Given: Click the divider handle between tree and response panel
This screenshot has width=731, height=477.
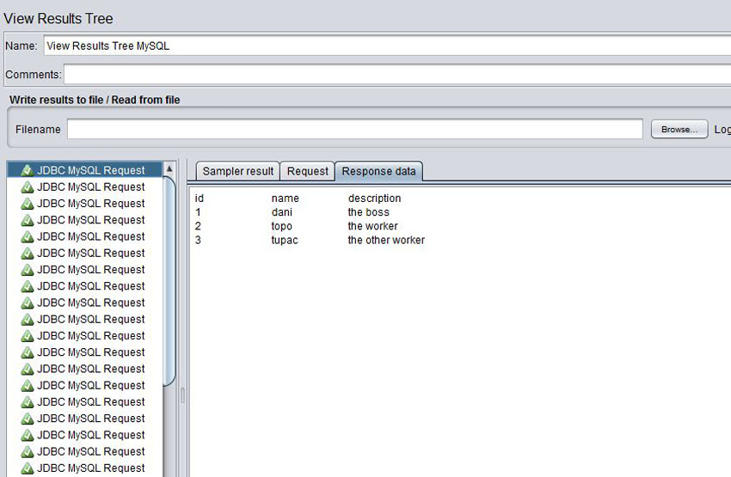Looking at the screenshot, I should (181, 395).
